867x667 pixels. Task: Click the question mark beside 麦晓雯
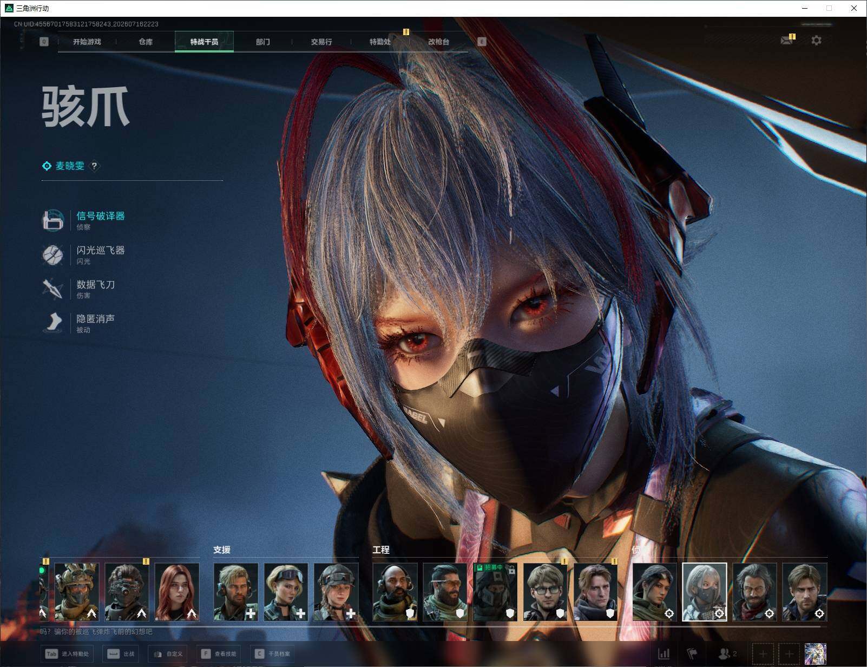point(94,166)
